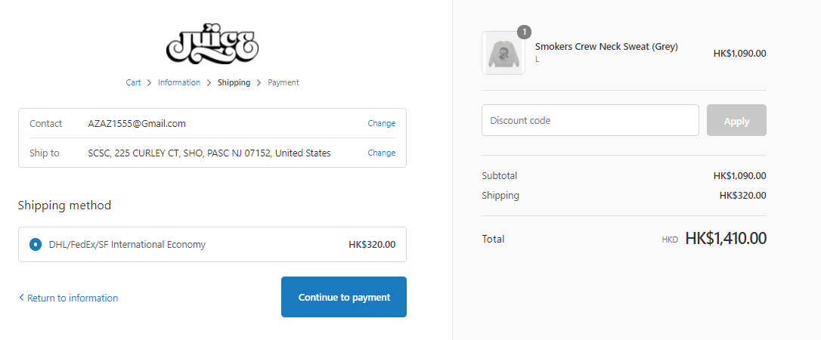Viewport: 821px width, 340px height.
Task: Click the Return to information link
Action: click(73, 298)
